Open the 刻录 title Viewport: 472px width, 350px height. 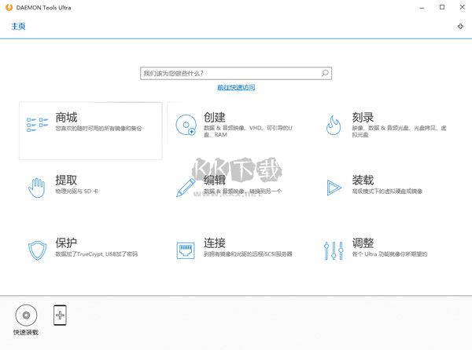click(363, 117)
